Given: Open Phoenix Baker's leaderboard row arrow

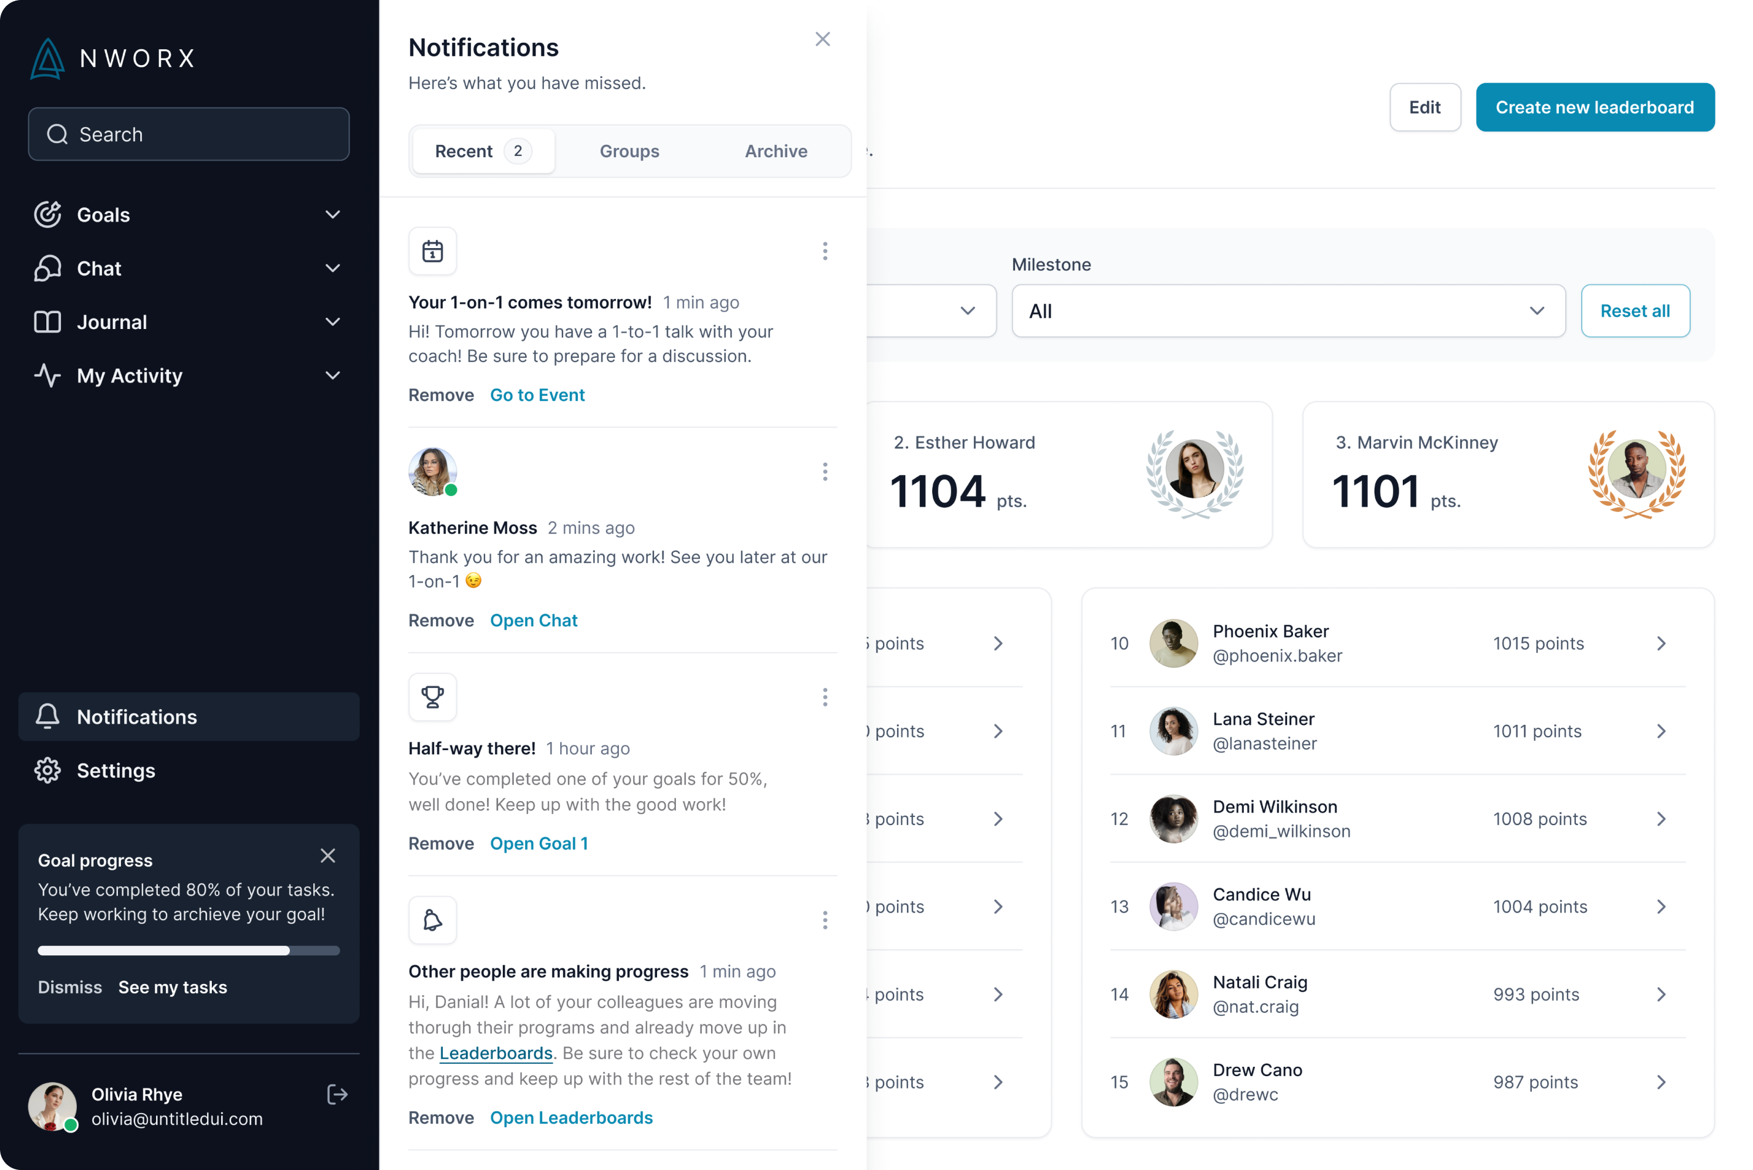Looking at the screenshot, I should tap(1661, 643).
